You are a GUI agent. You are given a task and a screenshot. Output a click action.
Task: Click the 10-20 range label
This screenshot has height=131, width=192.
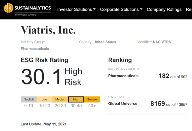[x=44, y=106]
